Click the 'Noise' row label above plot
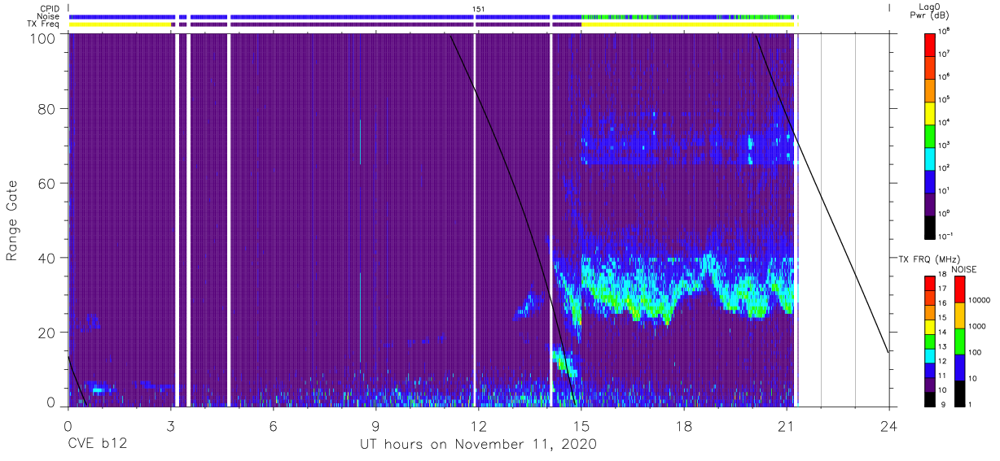Viewport: 1000px width, 461px height. (x=49, y=16)
